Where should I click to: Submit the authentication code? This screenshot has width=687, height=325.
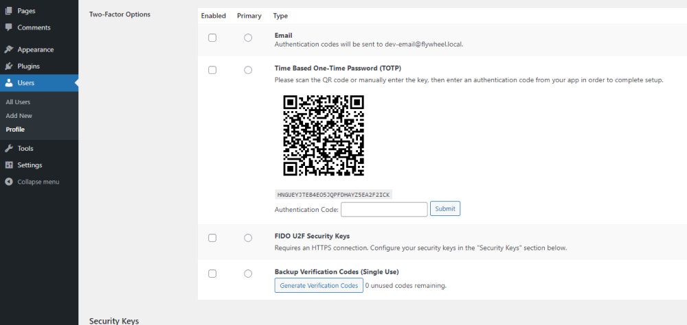click(x=445, y=208)
